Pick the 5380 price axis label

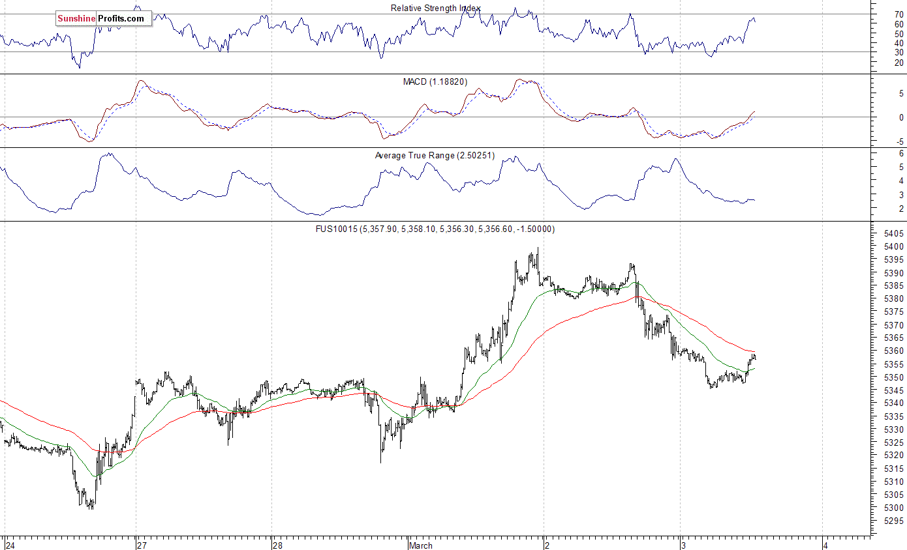pos(894,298)
